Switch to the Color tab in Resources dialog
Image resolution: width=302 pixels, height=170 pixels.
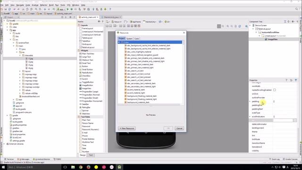pos(136,39)
